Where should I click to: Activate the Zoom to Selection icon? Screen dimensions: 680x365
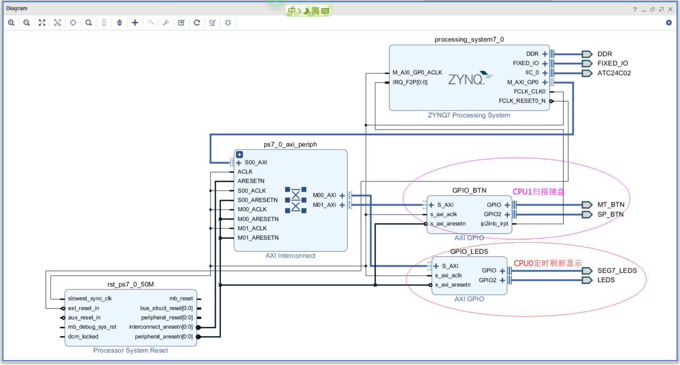[x=57, y=22]
